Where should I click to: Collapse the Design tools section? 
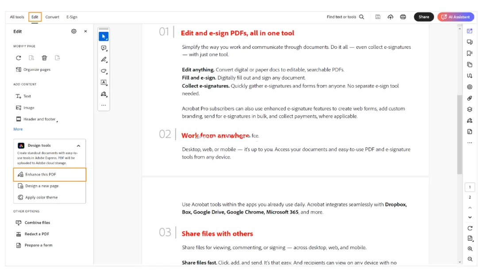point(78,146)
